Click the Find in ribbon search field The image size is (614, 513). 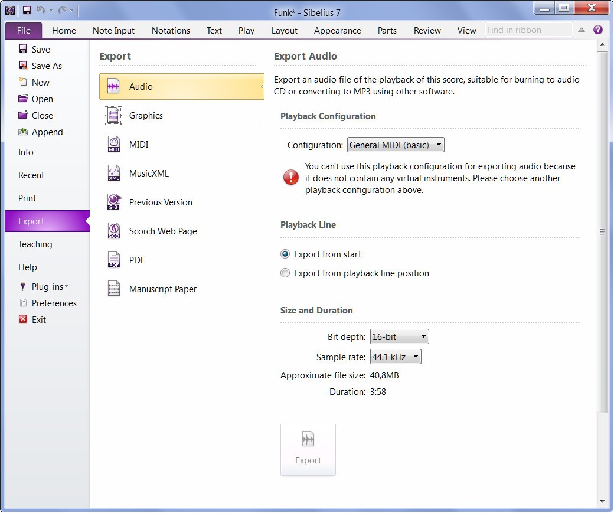tap(528, 30)
